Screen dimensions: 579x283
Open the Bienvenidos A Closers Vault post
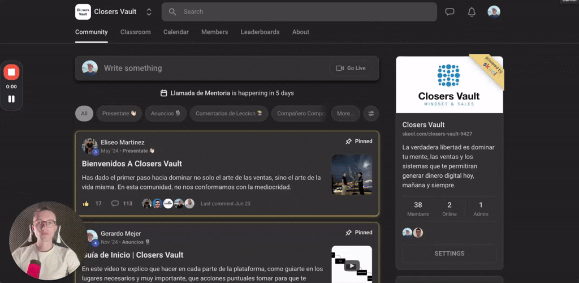click(132, 164)
